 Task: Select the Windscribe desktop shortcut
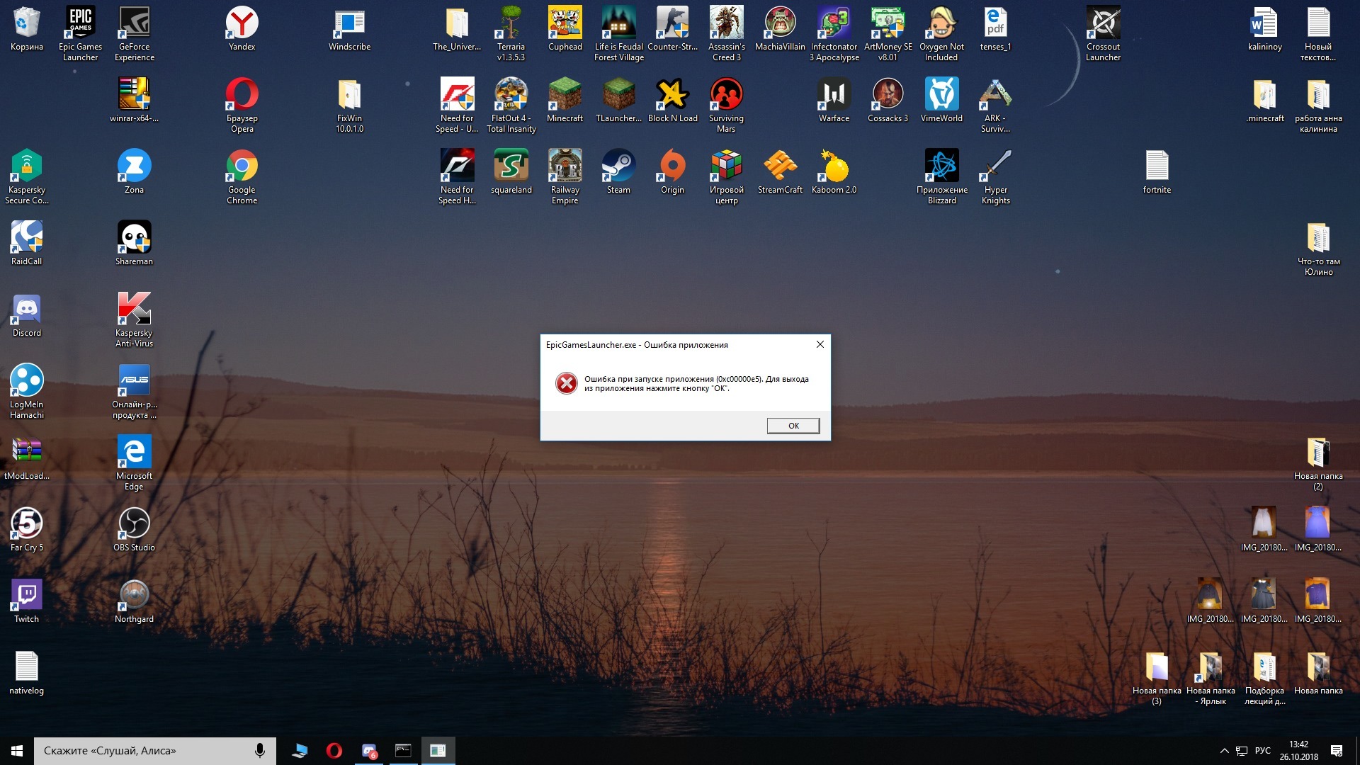(350, 28)
